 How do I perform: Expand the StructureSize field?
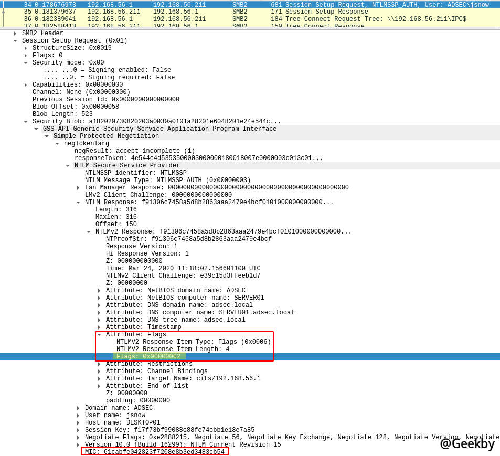[x=25, y=48]
